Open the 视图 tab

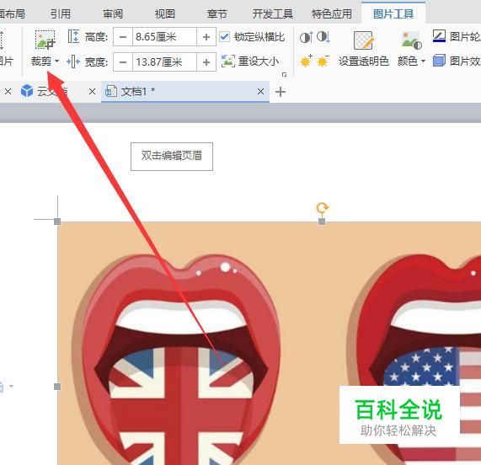pyautogui.click(x=165, y=13)
